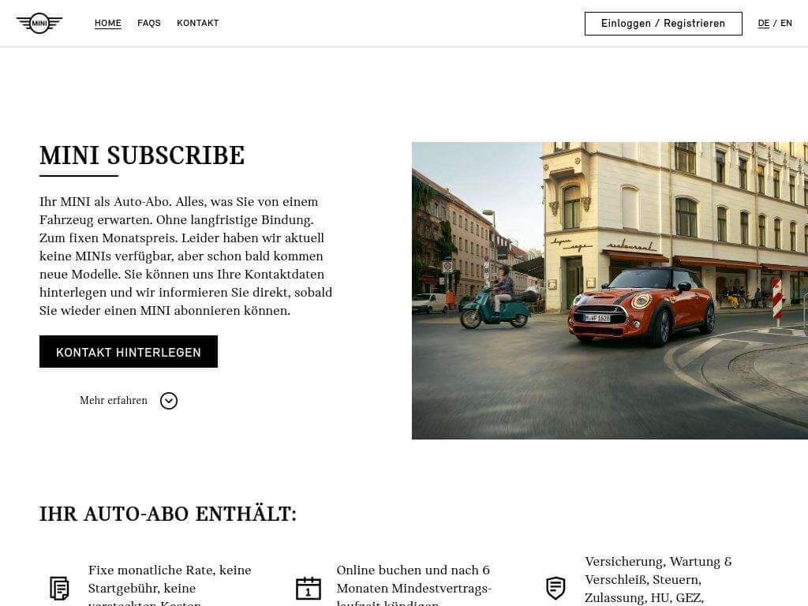The width and height of the screenshot is (808, 606).
Task: Click the 'IHR AUTO-ABO ENTHÄLT:' section heading
Action: pyautogui.click(x=168, y=514)
